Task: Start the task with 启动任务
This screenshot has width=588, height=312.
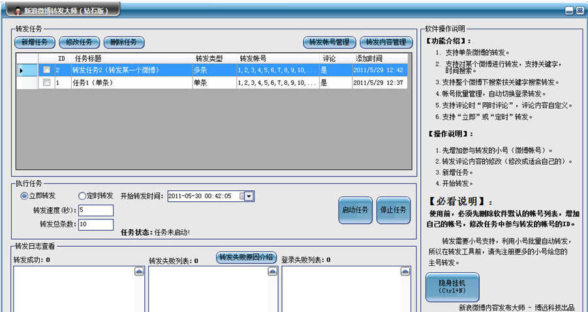Action: [356, 210]
